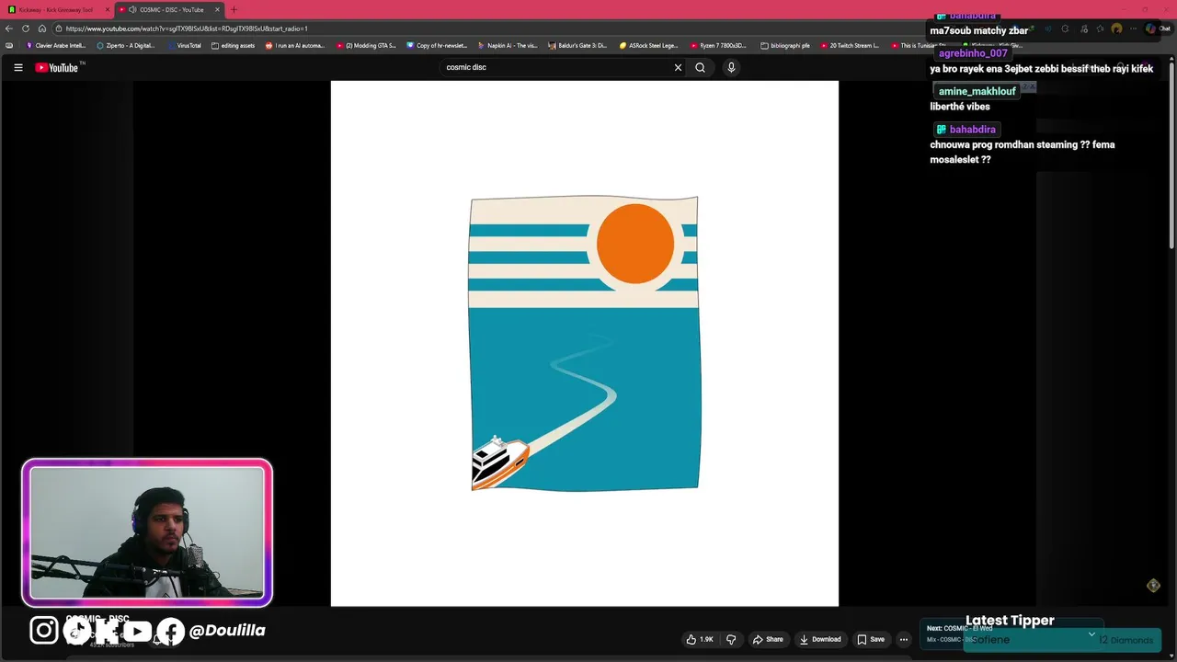Open This is Tunisian bookmark
This screenshot has width=1177, height=662.
coord(919,45)
